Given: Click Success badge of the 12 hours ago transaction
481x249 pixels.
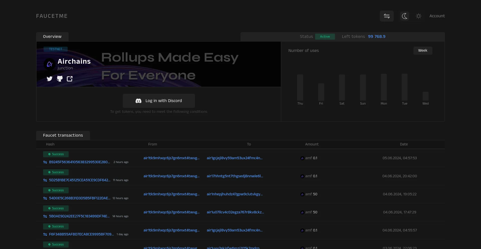Looking at the screenshot, I should [56, 190].
